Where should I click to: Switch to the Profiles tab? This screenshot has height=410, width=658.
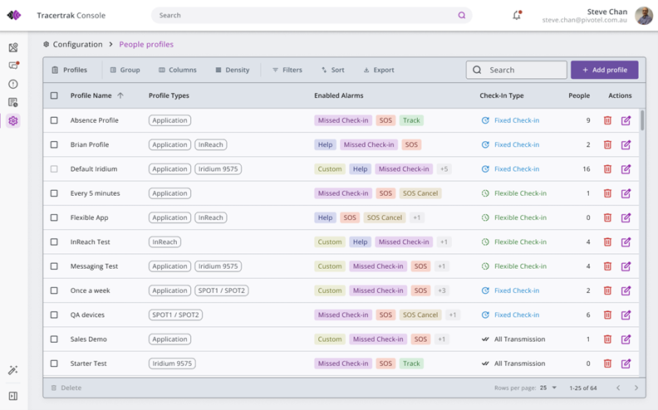pos(70,70)
